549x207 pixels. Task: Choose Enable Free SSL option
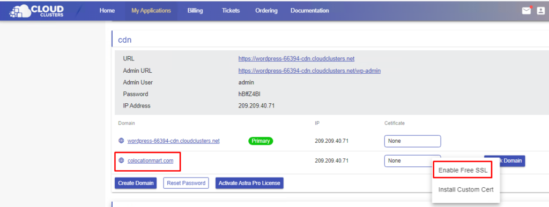click(x=463, y=170)
